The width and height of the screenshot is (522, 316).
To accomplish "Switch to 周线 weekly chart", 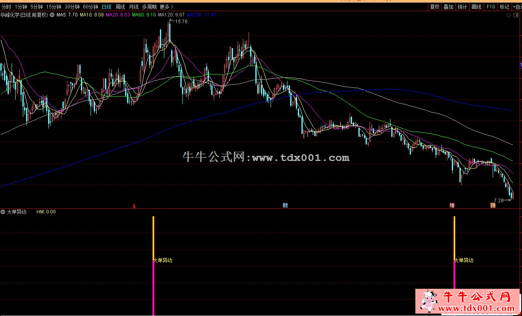I will (120, 7).
